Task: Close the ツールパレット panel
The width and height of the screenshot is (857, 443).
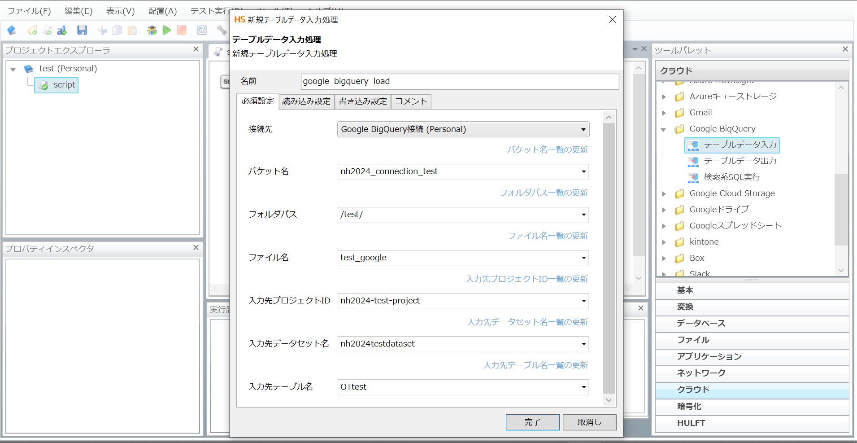Action: pos(845,49)
